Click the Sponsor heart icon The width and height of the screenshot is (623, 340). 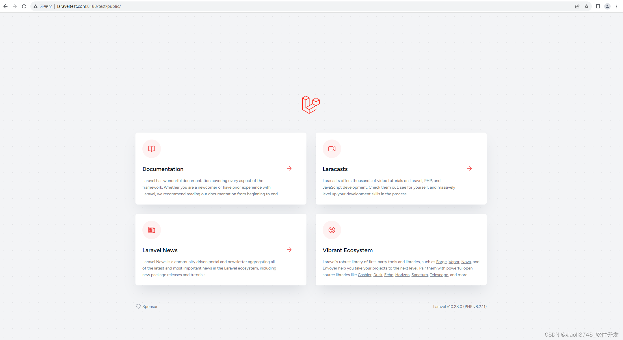[x=138, y=306]
